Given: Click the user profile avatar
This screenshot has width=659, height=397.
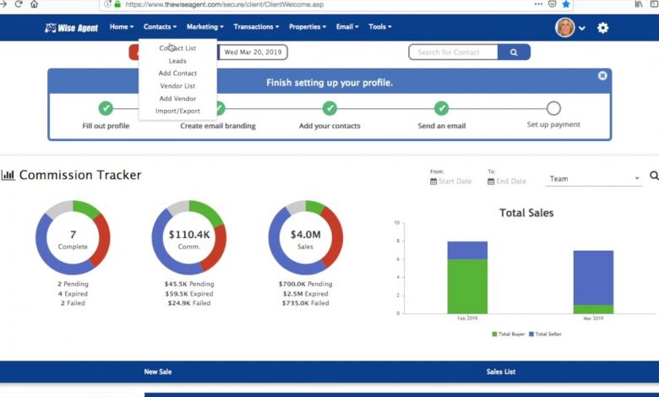Looking at the screenshot, I should (565, 28).
